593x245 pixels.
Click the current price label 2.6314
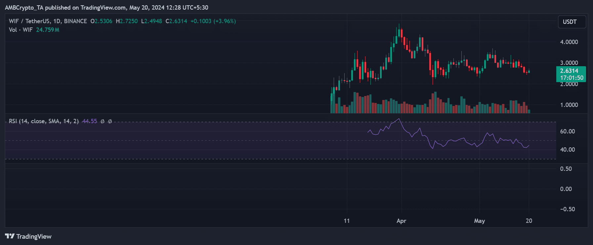[x=569, y=71]
